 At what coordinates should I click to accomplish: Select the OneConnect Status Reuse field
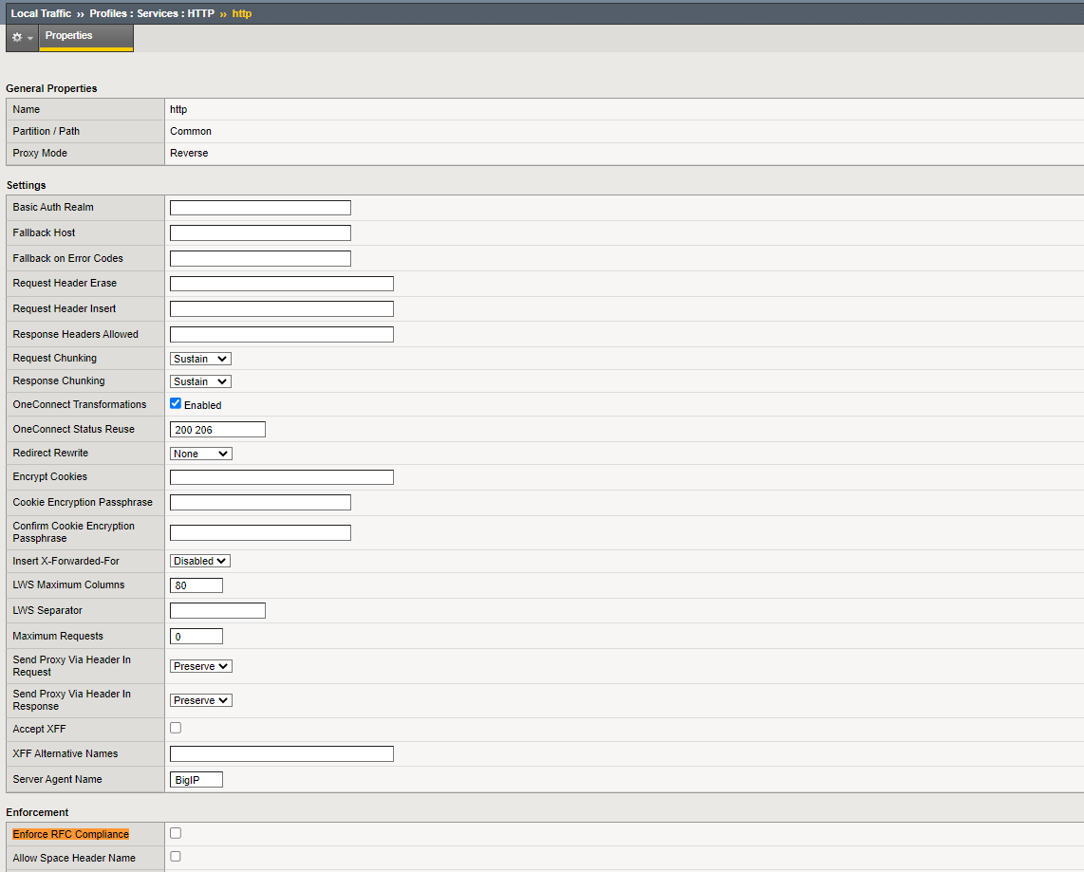point(217,430)
